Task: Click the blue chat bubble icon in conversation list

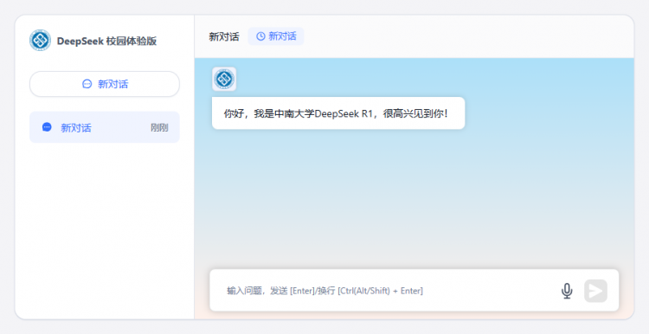Action: click(x=47, y=127)
